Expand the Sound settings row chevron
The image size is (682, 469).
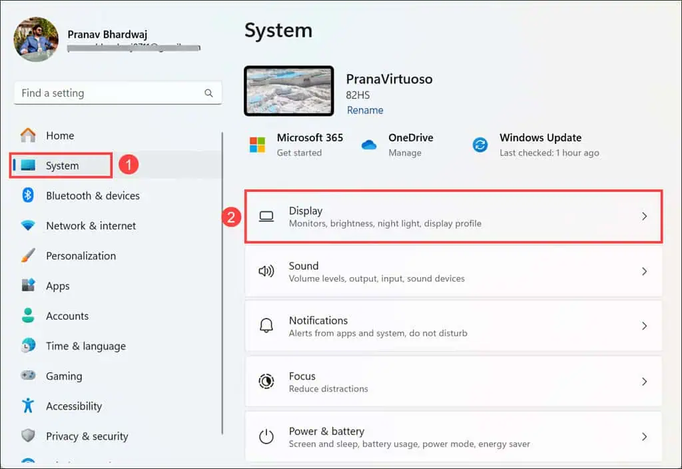pyautogui.click(x=644, y=271)
